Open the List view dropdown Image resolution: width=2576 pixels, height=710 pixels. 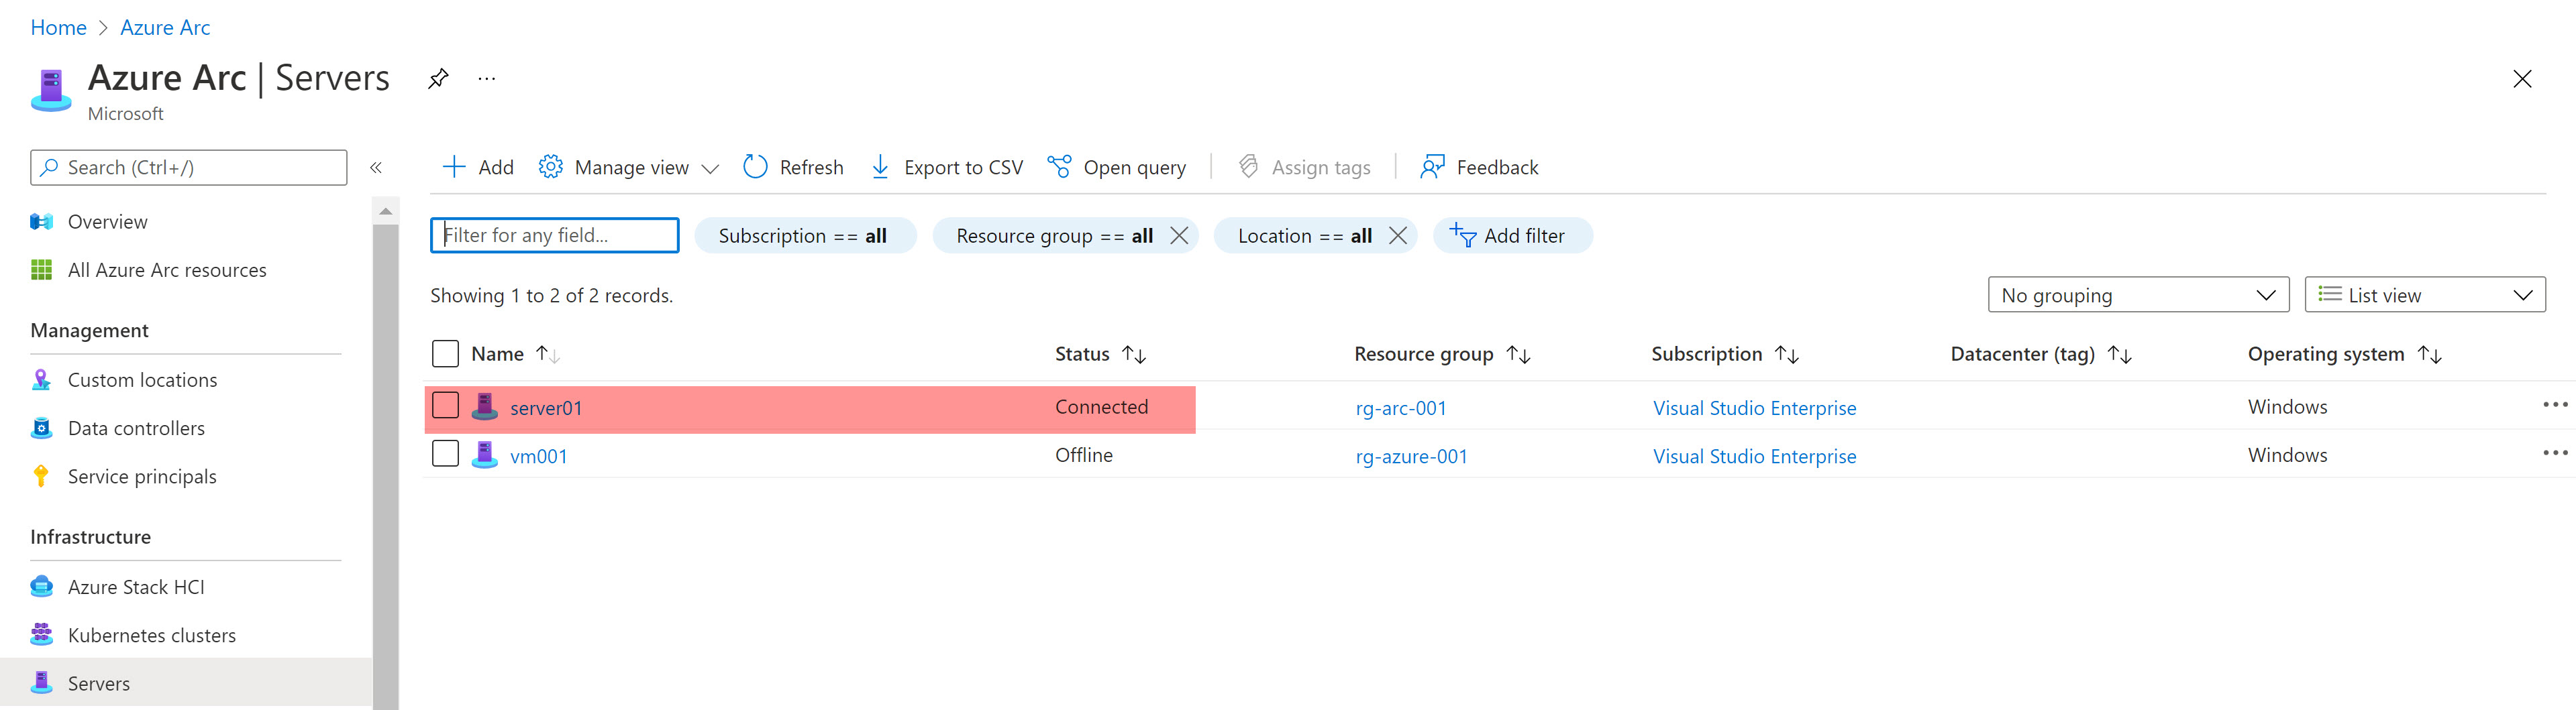point(2425,294)
